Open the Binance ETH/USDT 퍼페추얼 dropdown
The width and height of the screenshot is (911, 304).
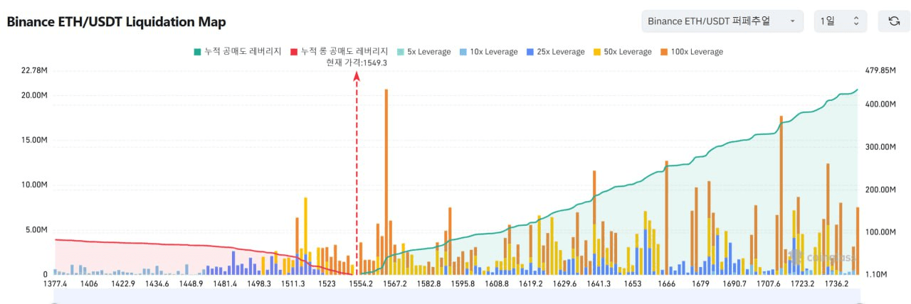point(722,21)
